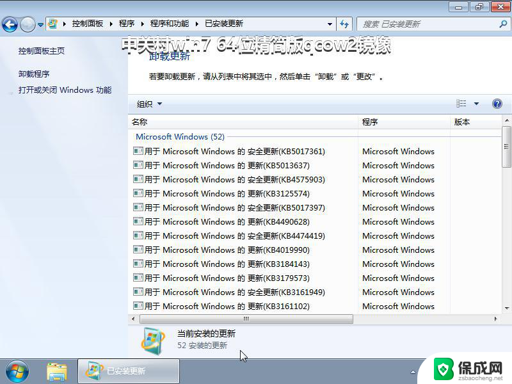Click the icon beside update KB5013637
Screen dimensions: 512x384
tap(138, 165)
